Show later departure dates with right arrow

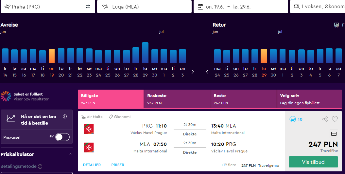click(193, 72)
